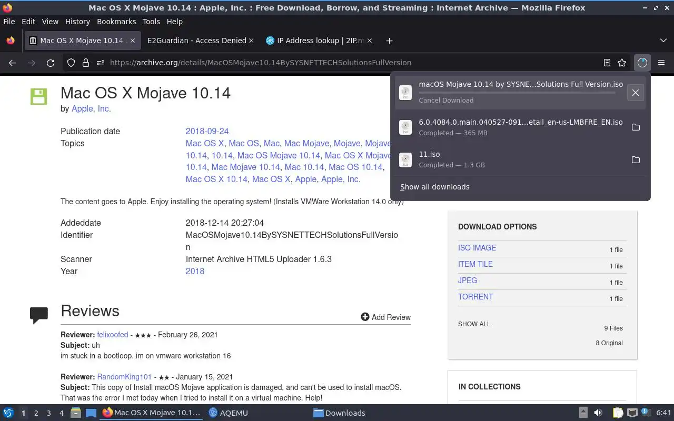Click the 2018 year link

click(x=195, y=271)
